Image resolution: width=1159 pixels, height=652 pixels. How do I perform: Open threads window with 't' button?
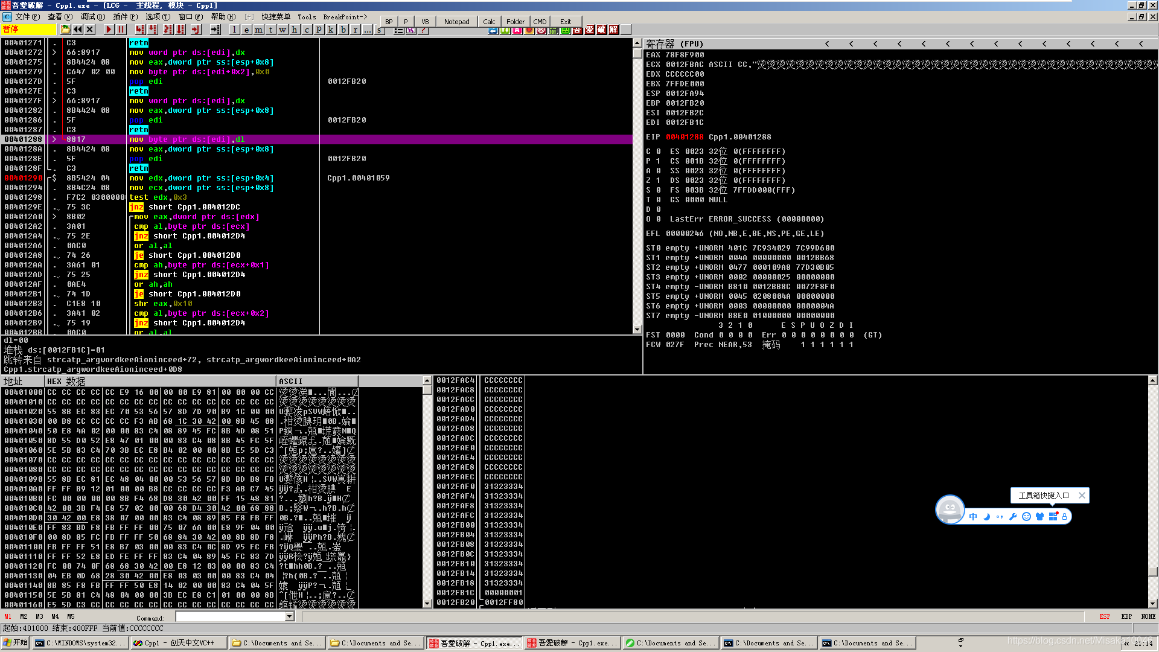point(270,30)
